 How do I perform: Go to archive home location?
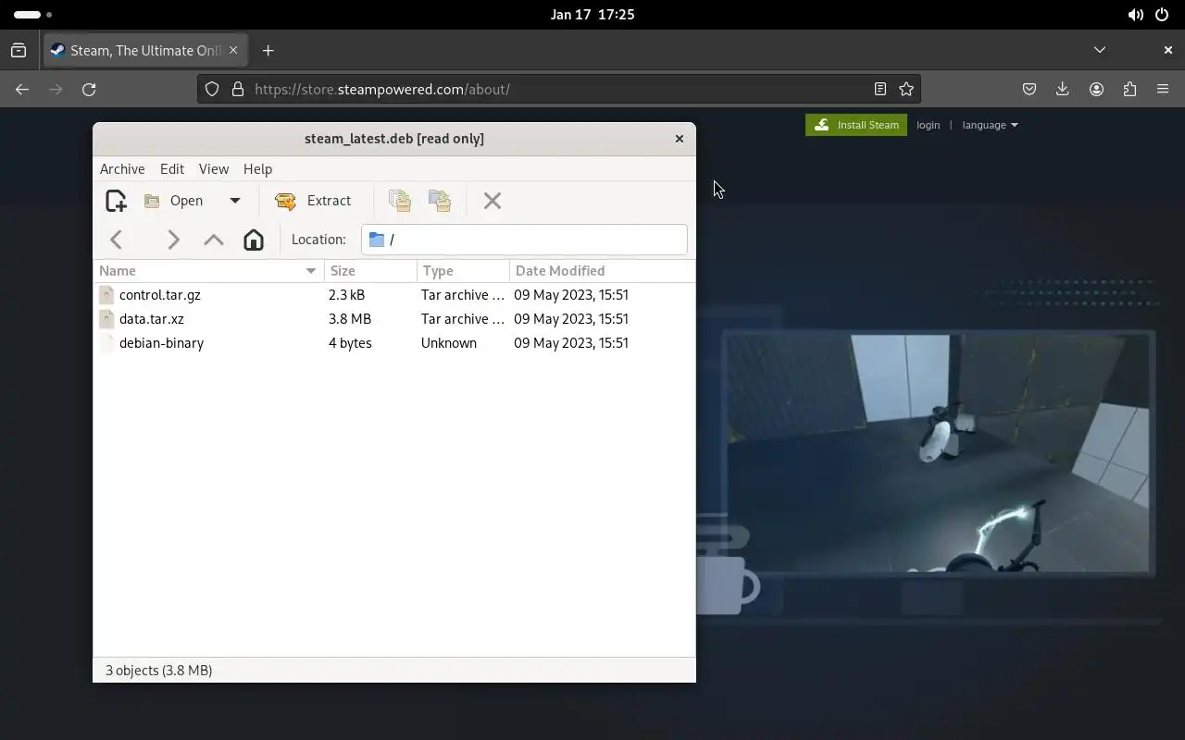point(254,240)
